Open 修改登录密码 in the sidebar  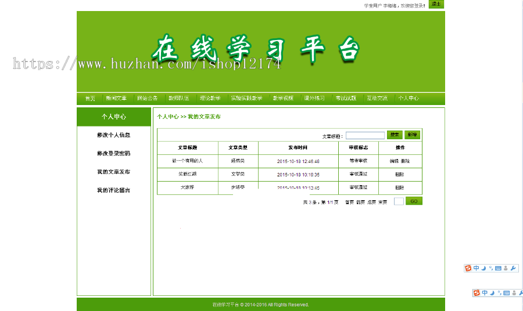pos(114,153)
